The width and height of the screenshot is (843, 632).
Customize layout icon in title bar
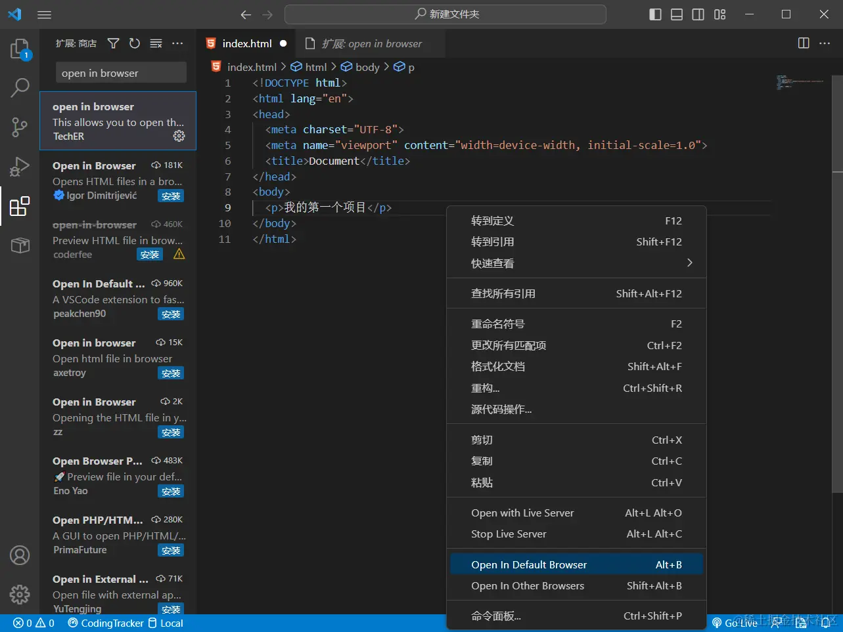720,14
